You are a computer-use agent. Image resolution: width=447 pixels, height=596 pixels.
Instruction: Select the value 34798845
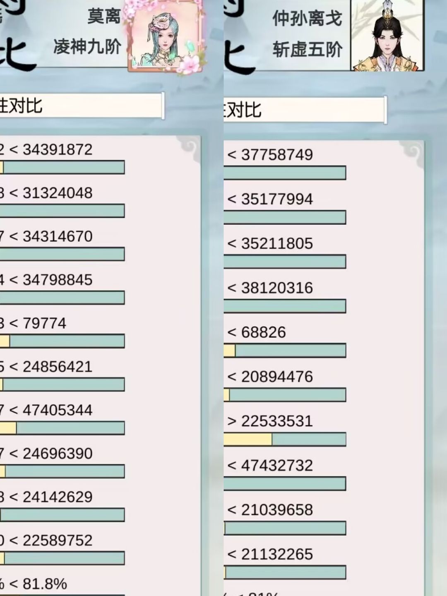(58, 280)
